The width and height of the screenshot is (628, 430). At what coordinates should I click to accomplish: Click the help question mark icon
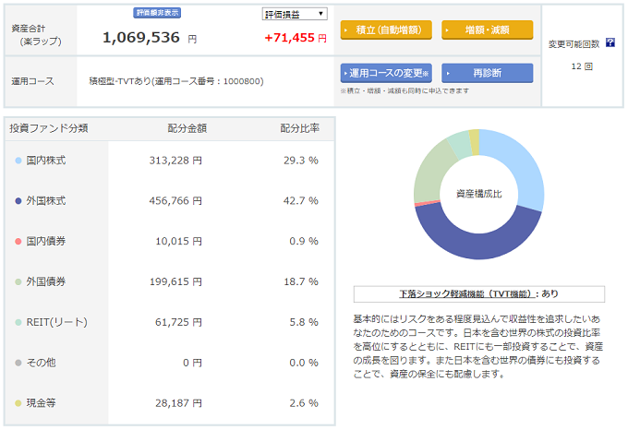click(x=610, y=42)
